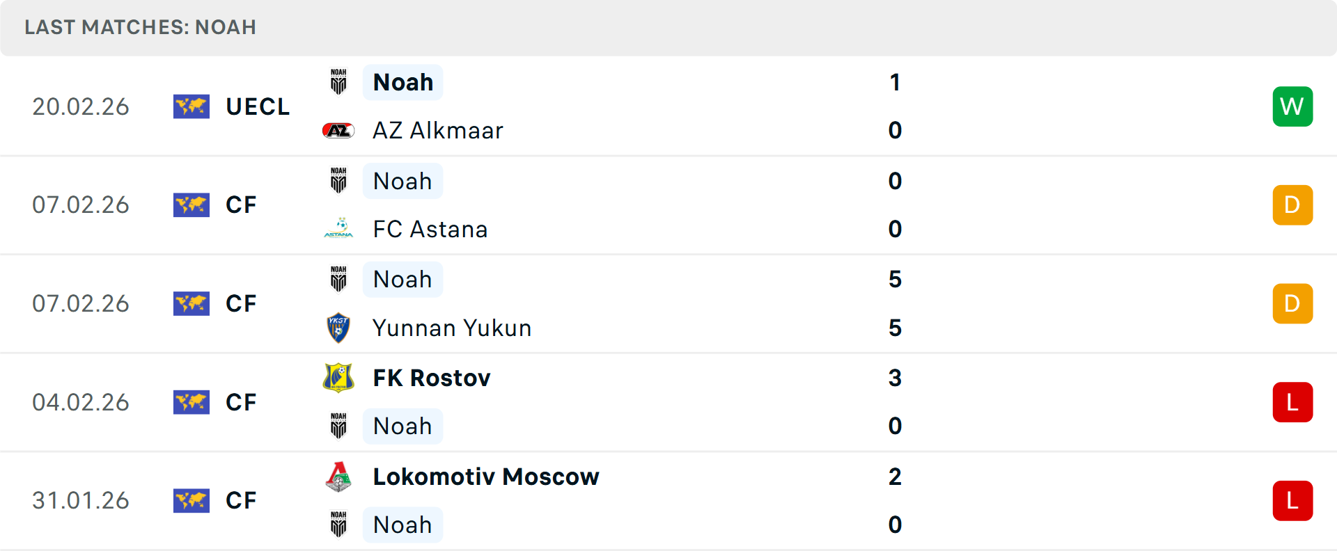Click the world flag icon beside UECL
Screen dimensions: 1337x551
coord(191,106)
